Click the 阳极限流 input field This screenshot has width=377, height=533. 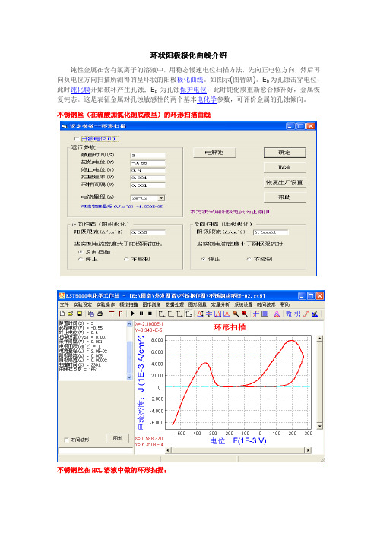coord(148,232)
